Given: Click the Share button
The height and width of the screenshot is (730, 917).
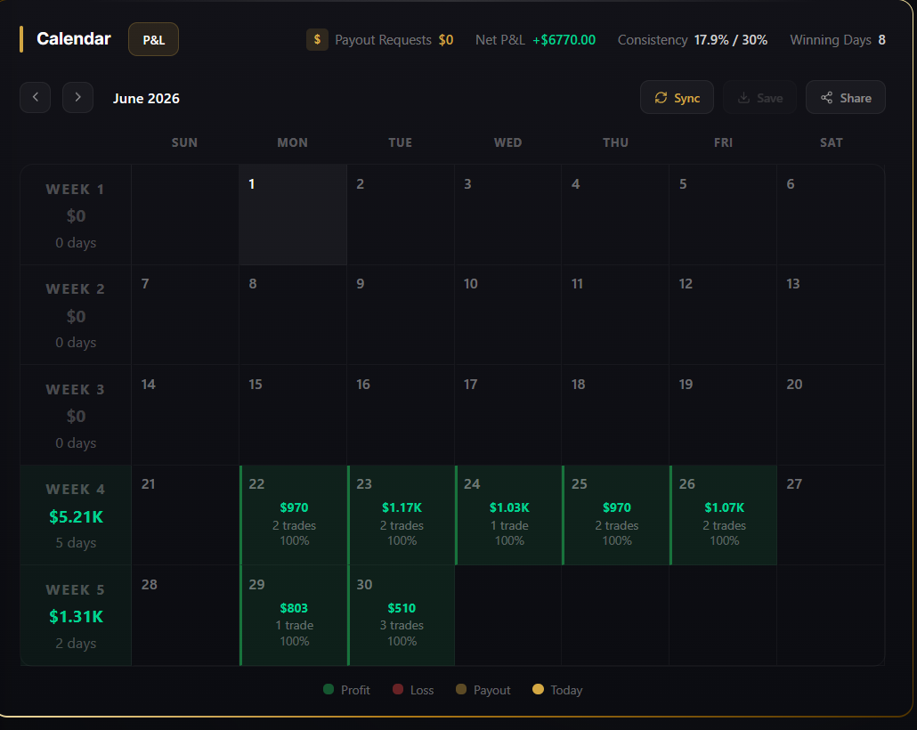Looking at the screenshot, I should [x=845, y=98].
